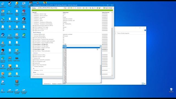
Task: Click the SettingValue column header
Action: pyautogui.click(x=66, y=12)
